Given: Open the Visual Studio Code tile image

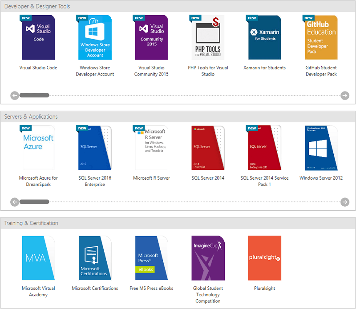Looking at the screenshot, I should 38,37.
